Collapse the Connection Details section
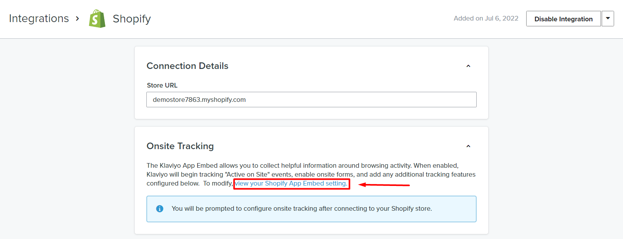Viewport: 623px width, 239px height. pyautogui.click(x=468, y=66)
